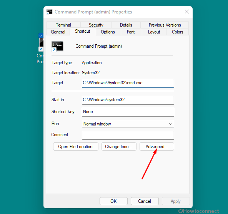Open the Colors tab

[x=177, y=32]
